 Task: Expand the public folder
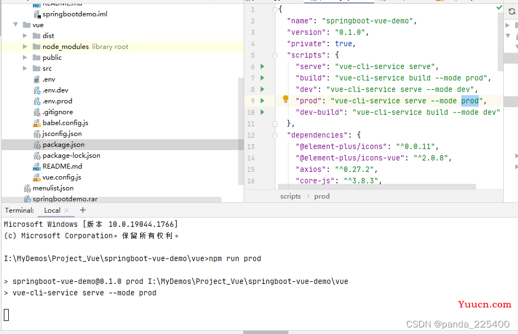pyautogui.click(x=25, y=57)
